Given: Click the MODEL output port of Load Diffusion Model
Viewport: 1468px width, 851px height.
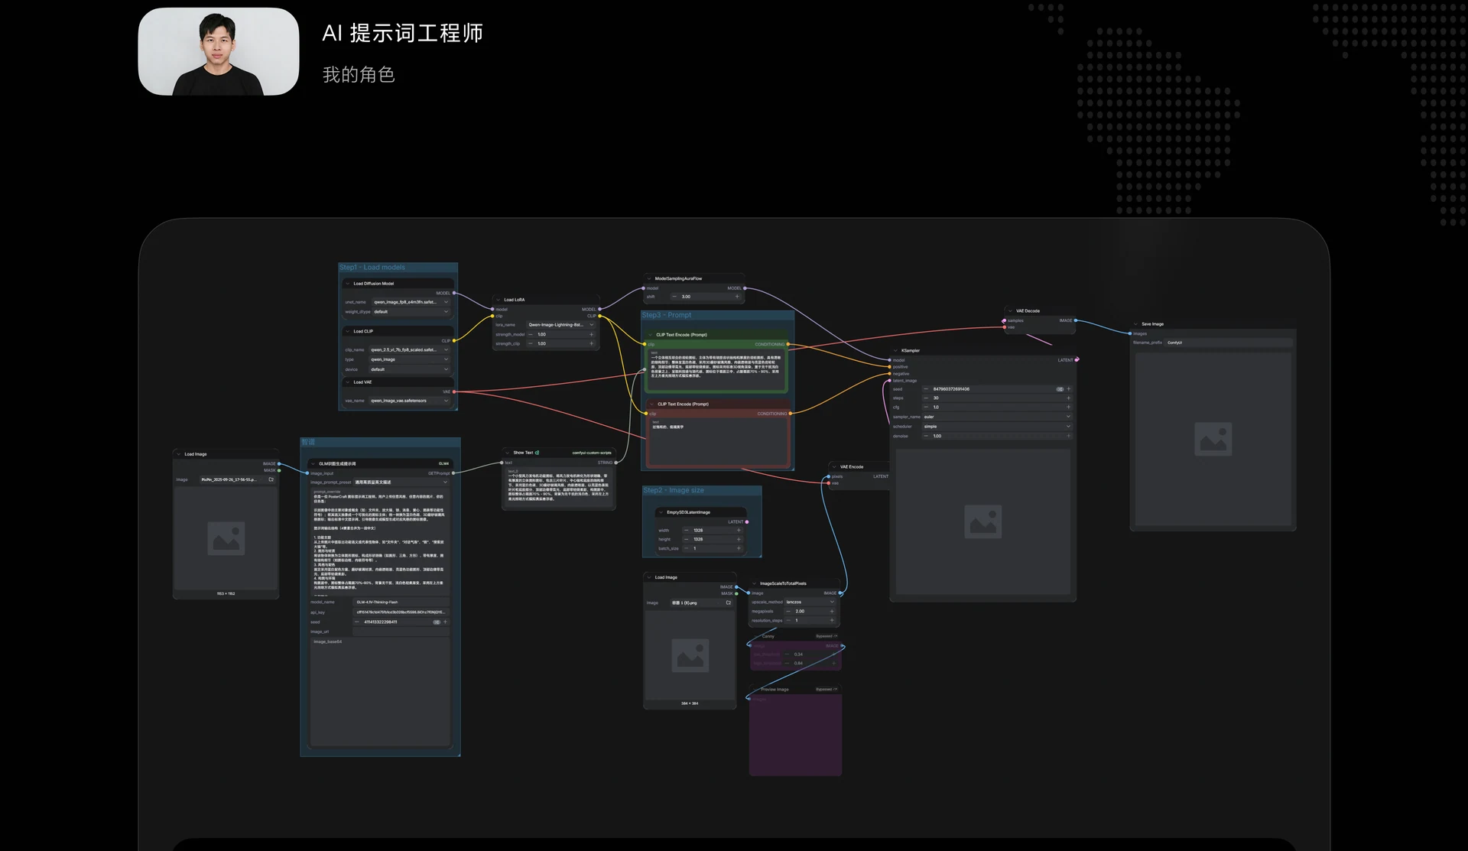Looking at the screenshot, I should point(454,293).
